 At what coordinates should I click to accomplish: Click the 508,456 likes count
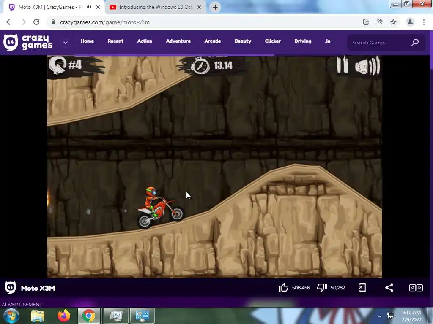tap(301, 288)
